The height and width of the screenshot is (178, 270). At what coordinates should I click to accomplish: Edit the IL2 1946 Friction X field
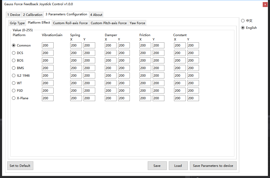(145, 76)
